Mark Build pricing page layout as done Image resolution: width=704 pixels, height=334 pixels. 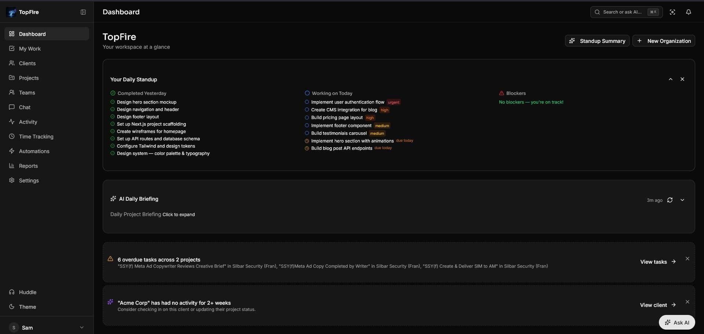[307, 118]
